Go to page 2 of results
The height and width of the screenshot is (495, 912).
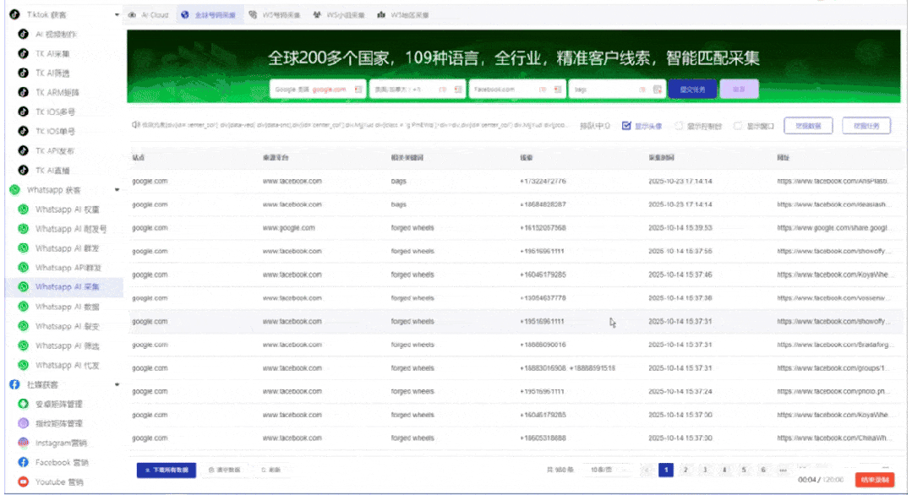(x=685, y=470)
